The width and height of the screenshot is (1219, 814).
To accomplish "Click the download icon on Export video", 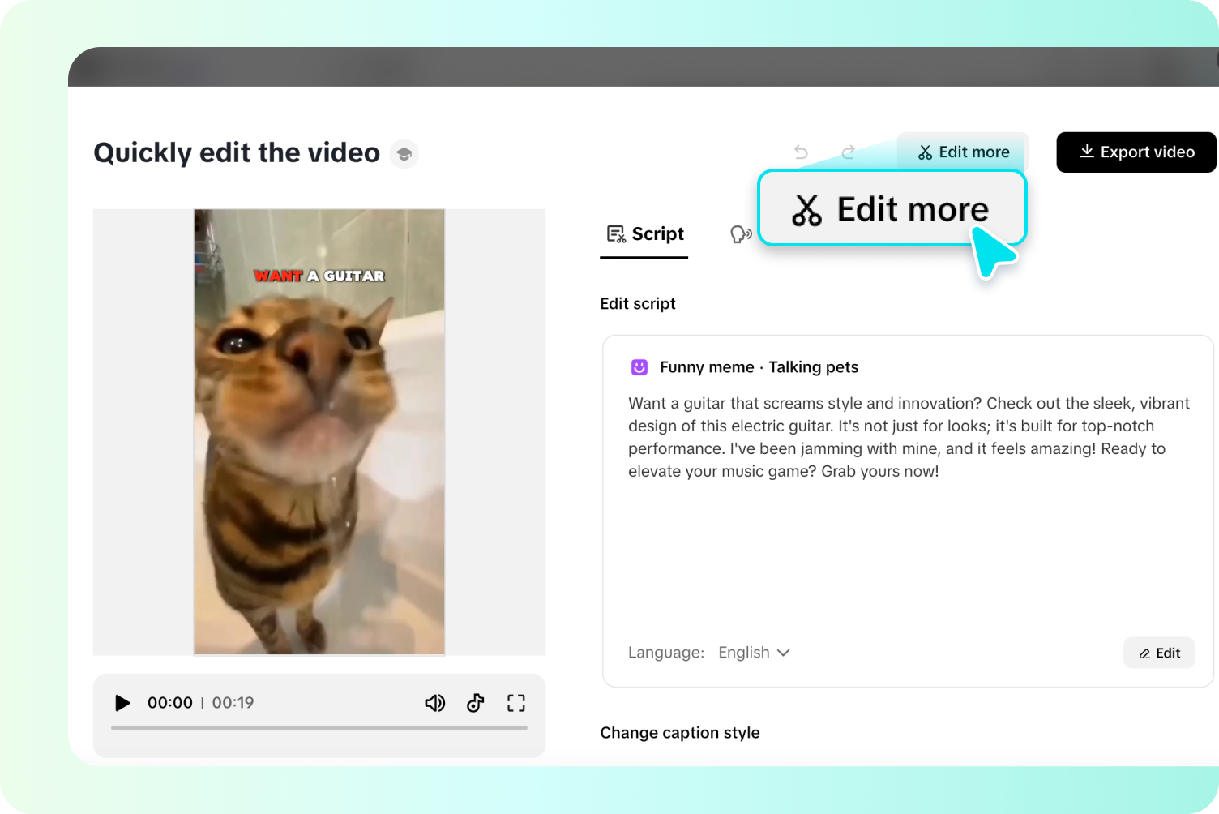I will pos(1086,152).
